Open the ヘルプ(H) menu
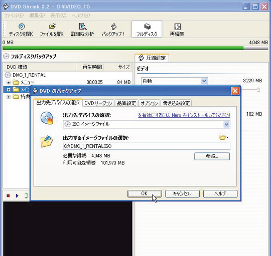Image resolution: width=271 pixels, height=256 pixels. coord(81,16)
